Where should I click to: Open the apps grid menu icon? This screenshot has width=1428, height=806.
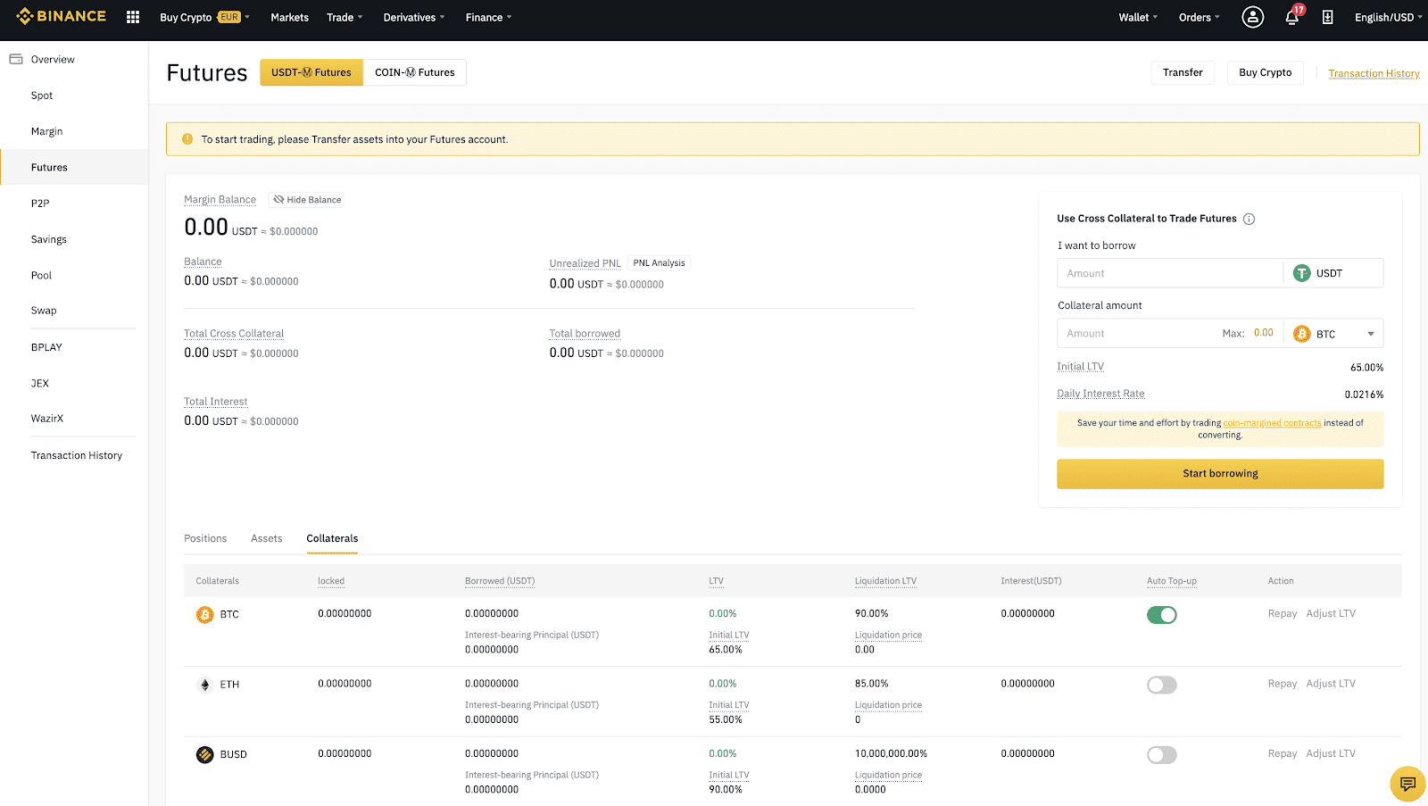(x=133, y=17)
